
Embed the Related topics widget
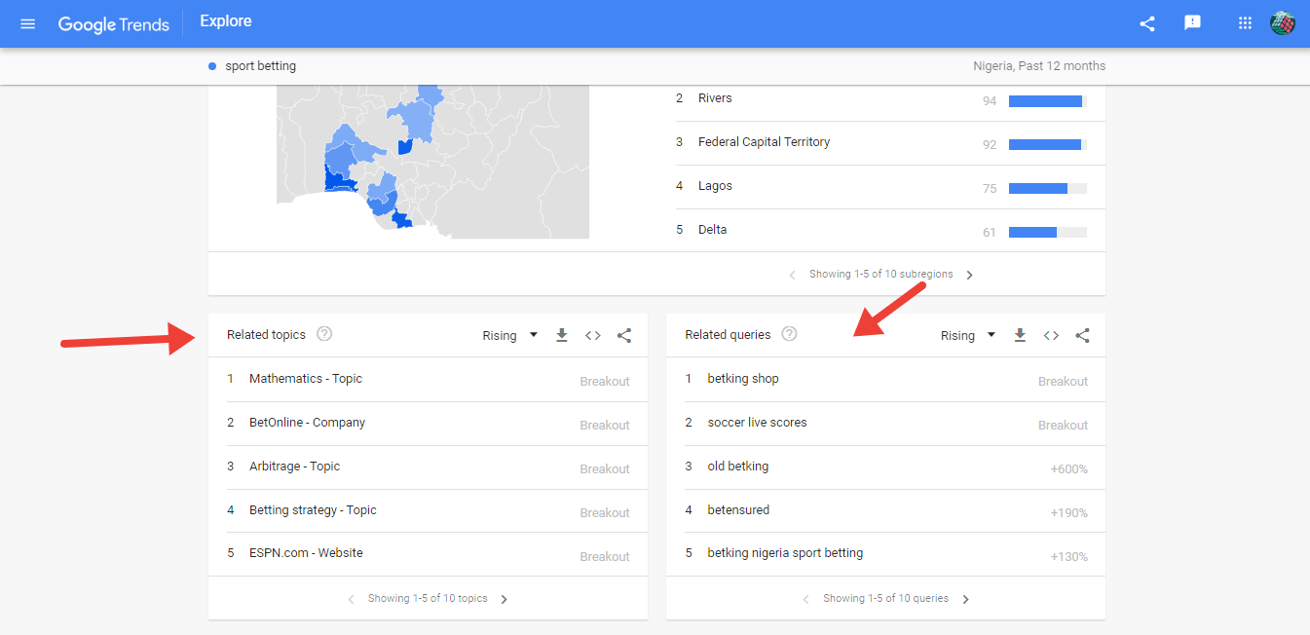pos(593,335)
